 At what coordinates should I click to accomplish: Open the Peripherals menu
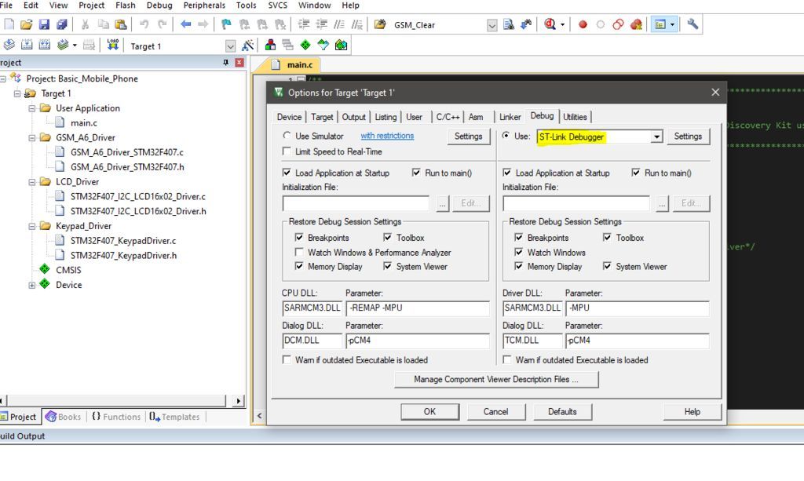pyautogui.click(x=204, y=5)
